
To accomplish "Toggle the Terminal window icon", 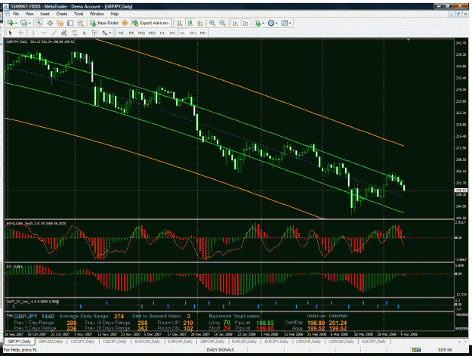I will (x=70, y=23).
